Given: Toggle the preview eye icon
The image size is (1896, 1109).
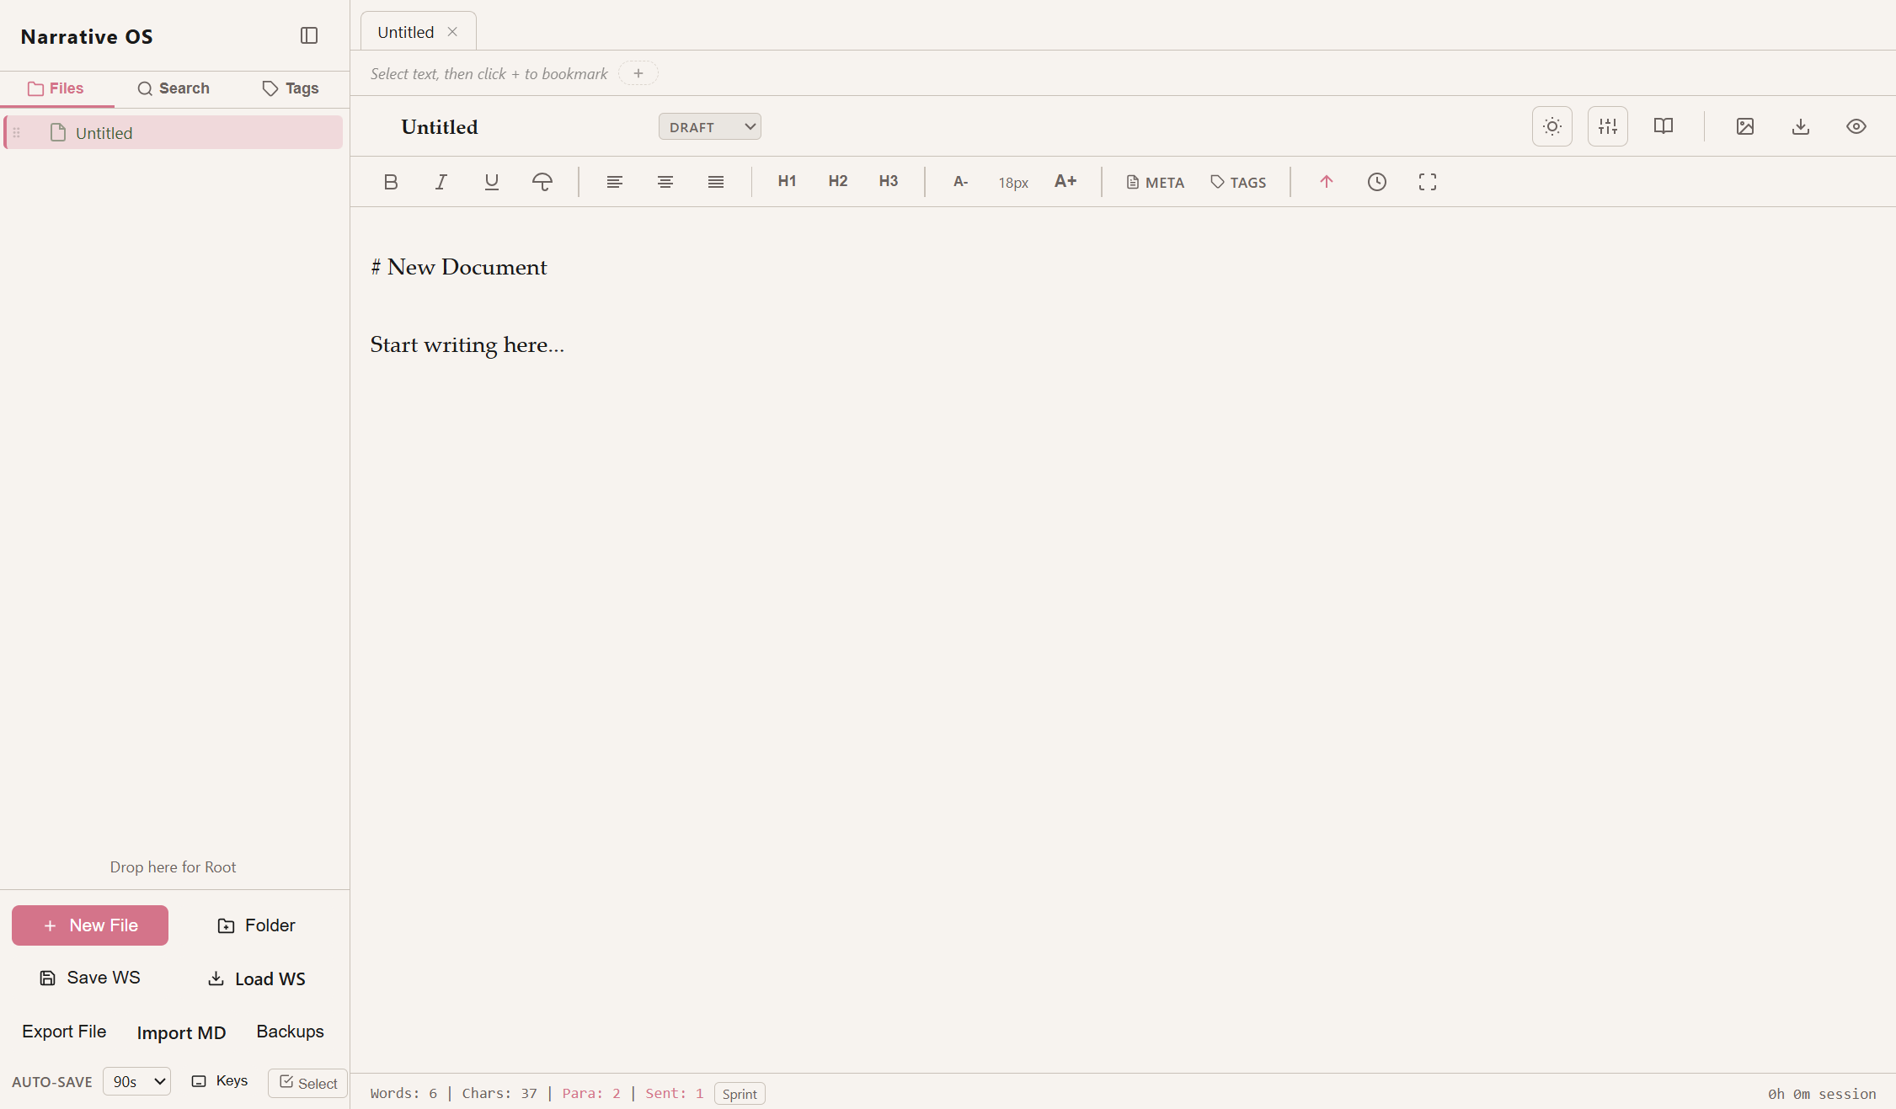Looking at the screenshot, I should click(1856, 126).
